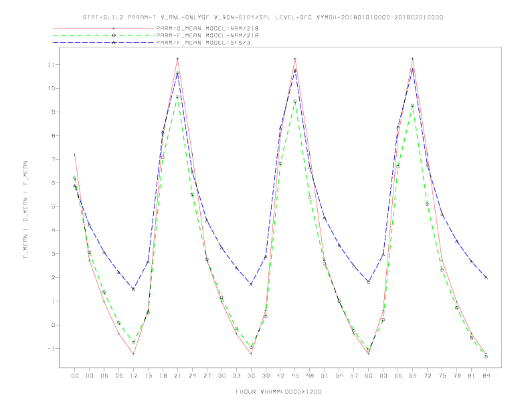Click x-axis tick label 57
Screen dimensions: 530x409
pyautogui.click(x=354, y=376)
